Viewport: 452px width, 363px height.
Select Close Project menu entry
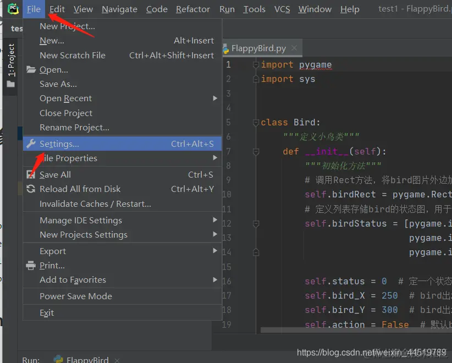122,113
